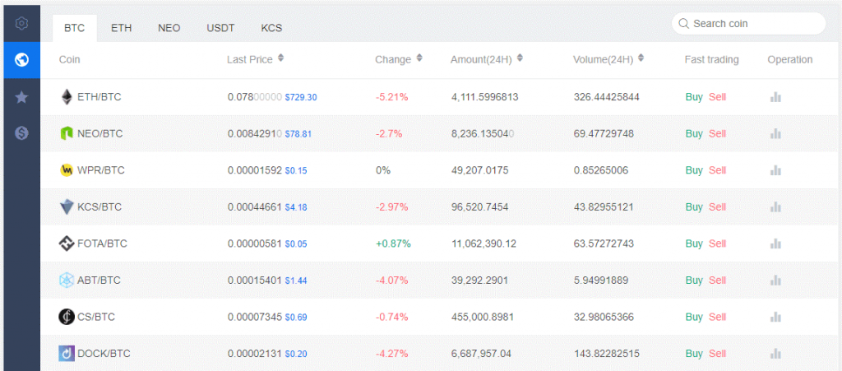Switch to the USDT market tab
This screenshot has height=371, width=842.
[x=220, y=29]
